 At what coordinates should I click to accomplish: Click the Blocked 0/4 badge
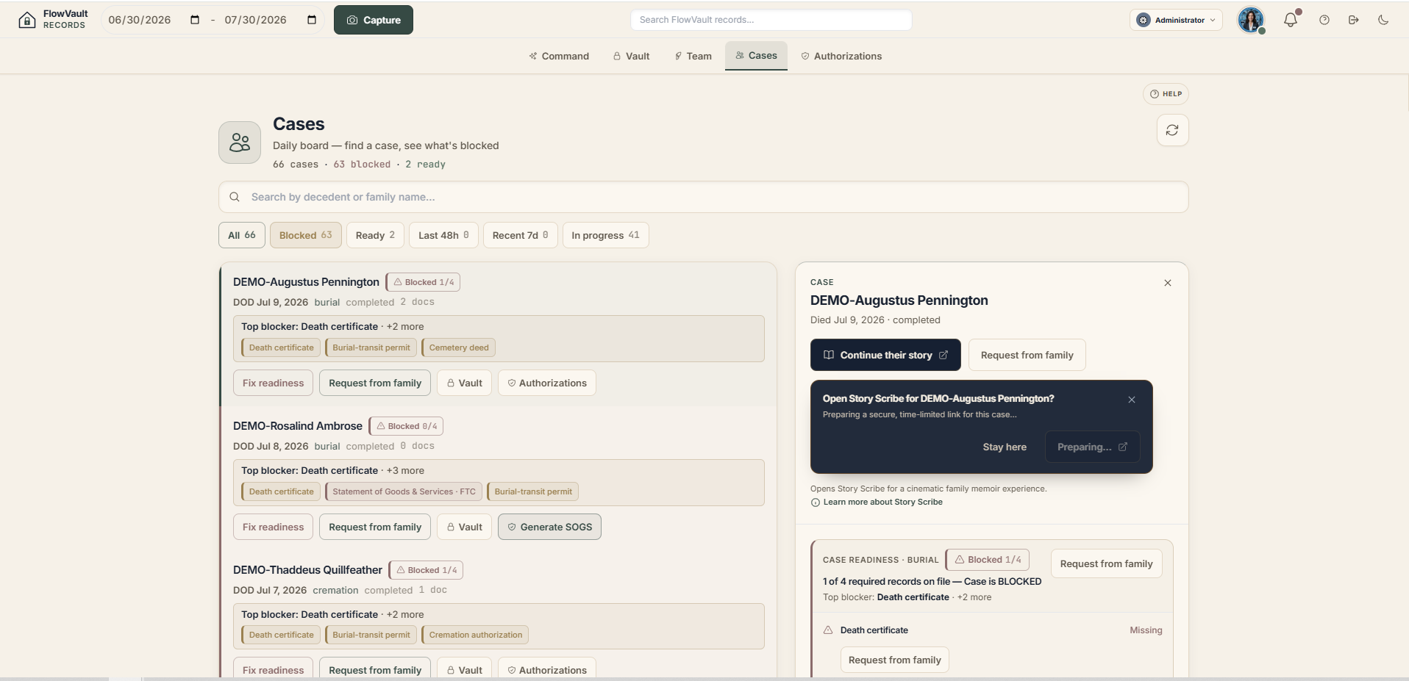coord(406,426)
